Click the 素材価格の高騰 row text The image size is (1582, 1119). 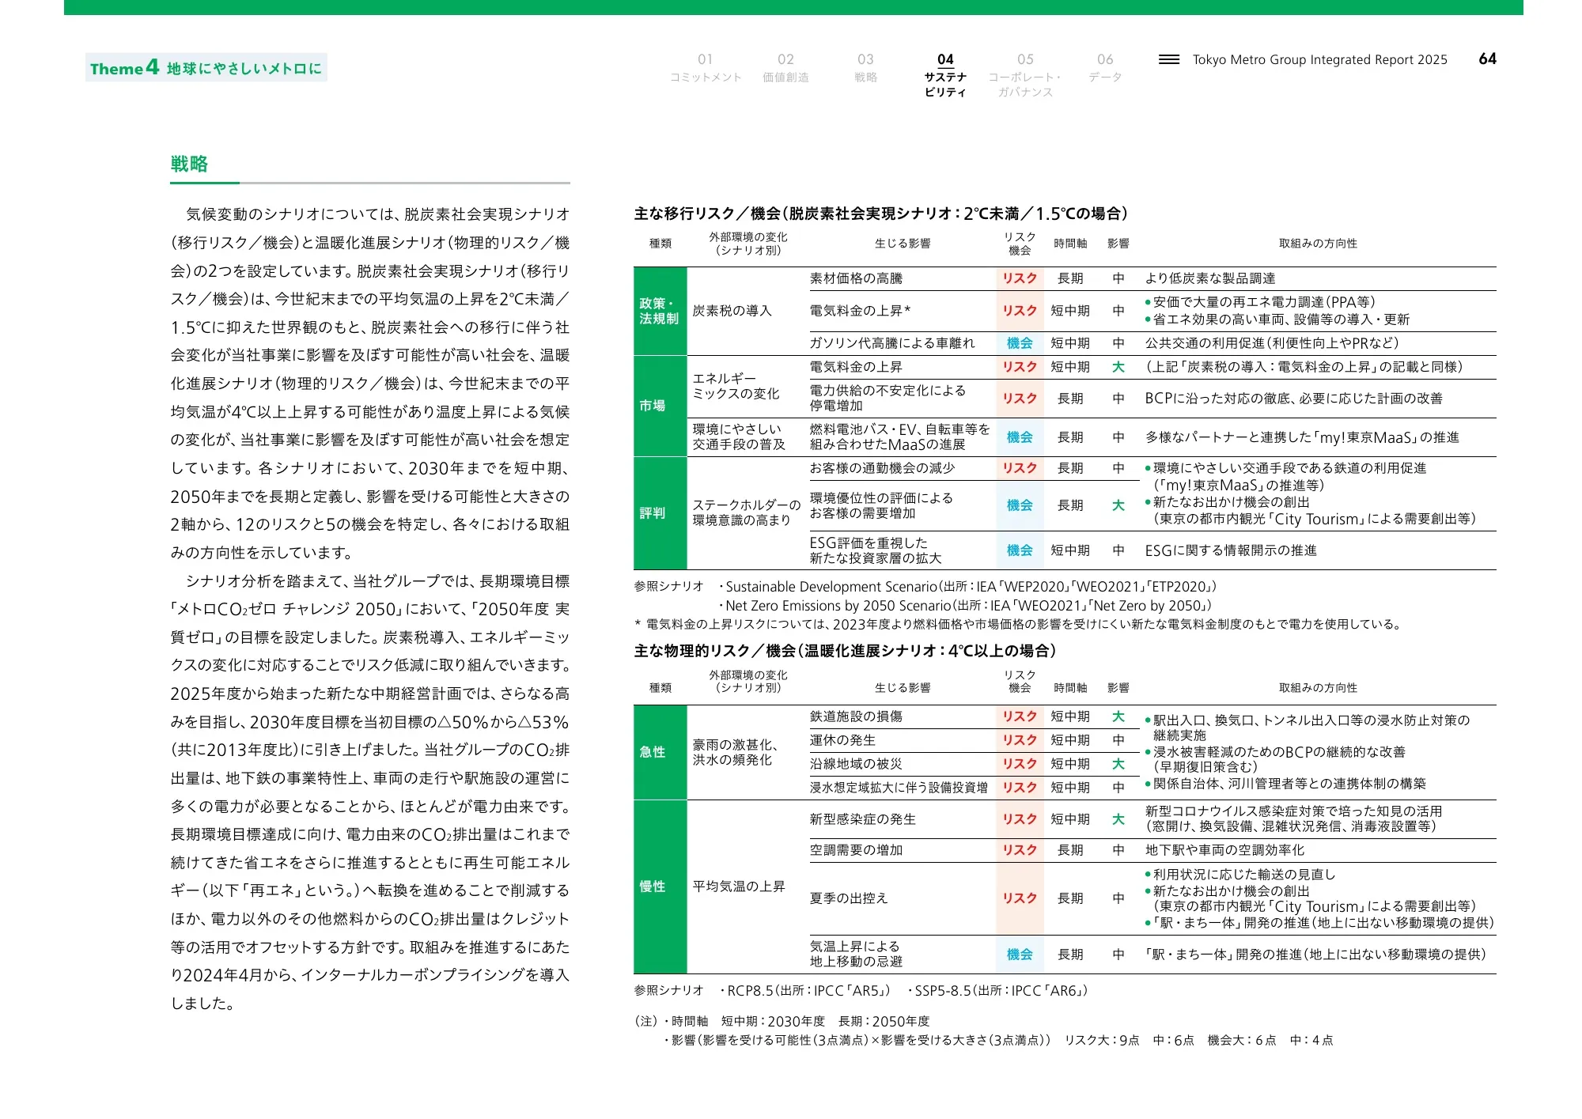coord(856,278)
